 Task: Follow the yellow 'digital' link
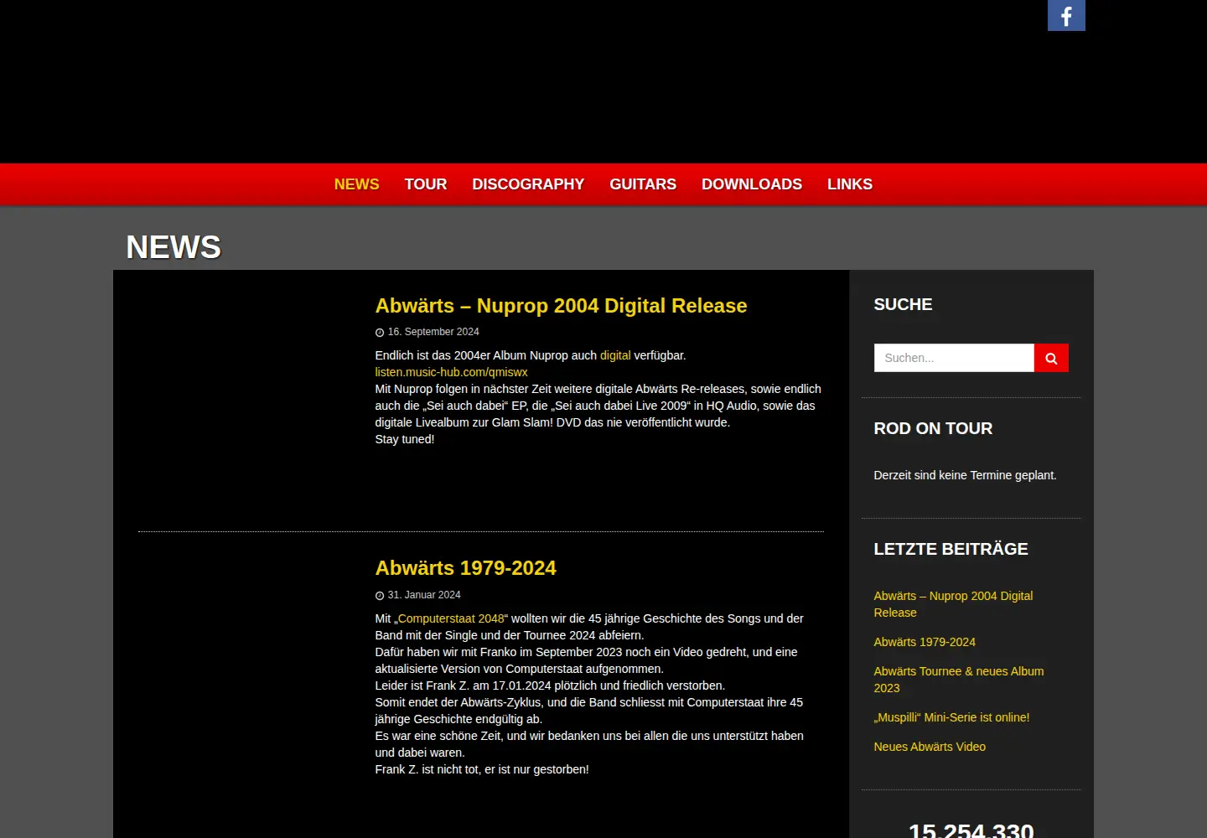(x=615, y=355)
